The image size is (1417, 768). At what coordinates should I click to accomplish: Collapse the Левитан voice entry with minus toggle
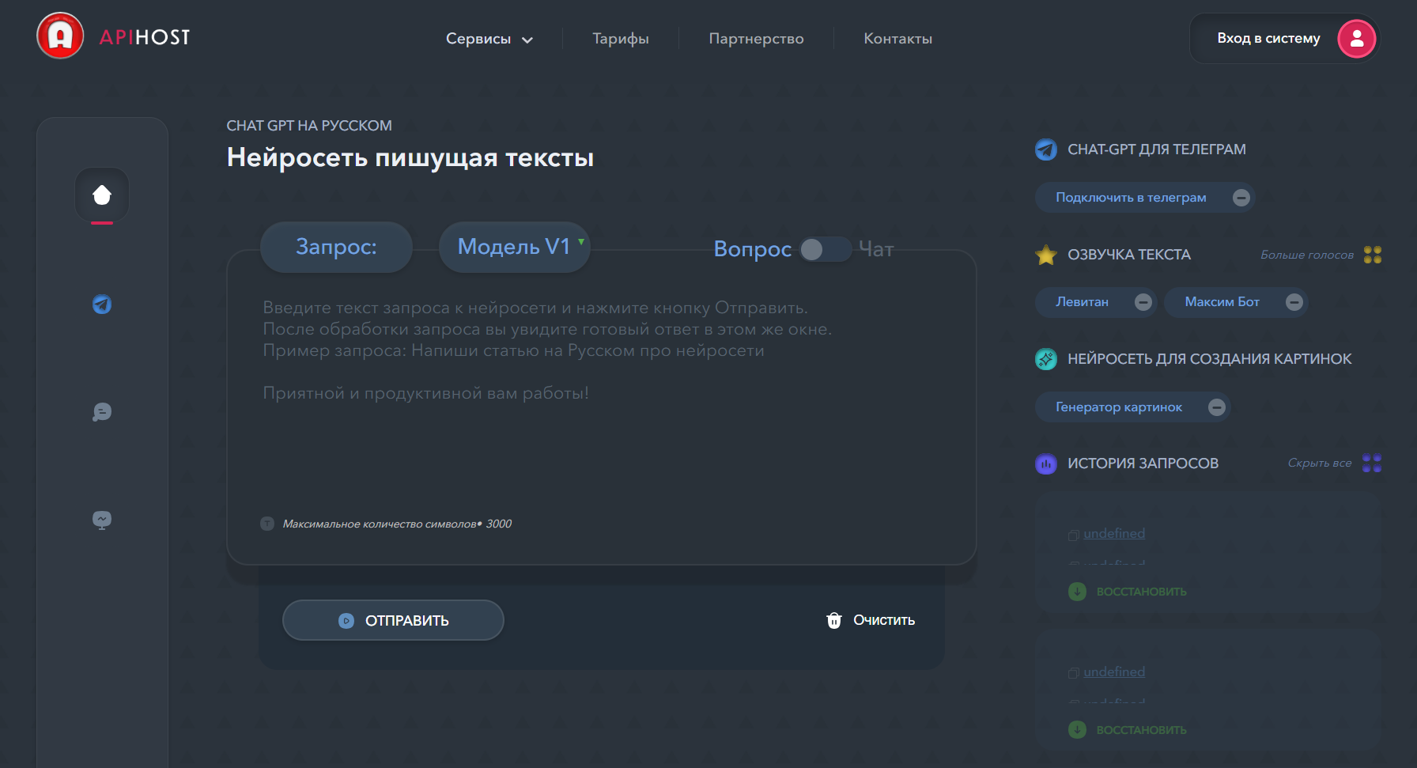point(1142,301)
